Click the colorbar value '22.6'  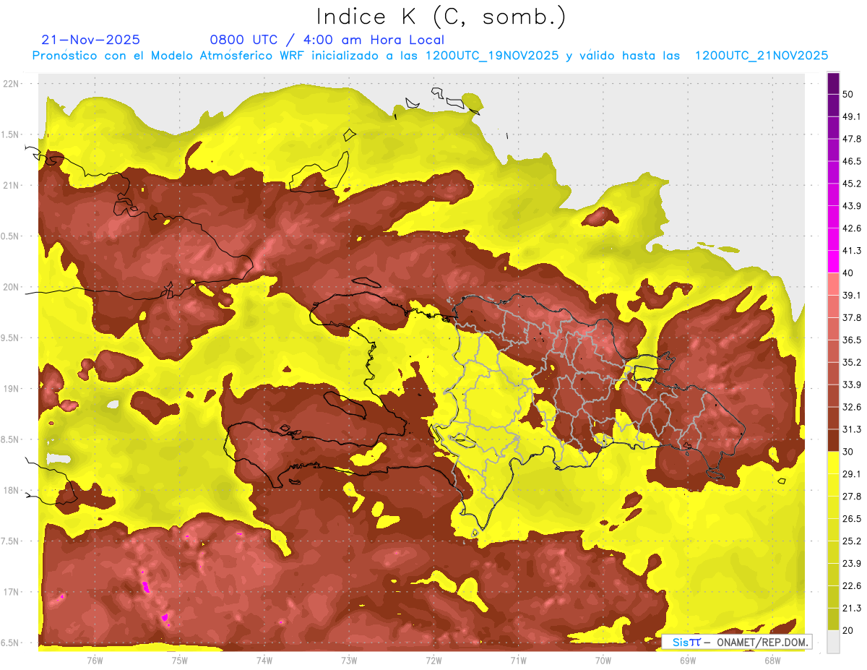pyautogui.click(x=852, y=585)
